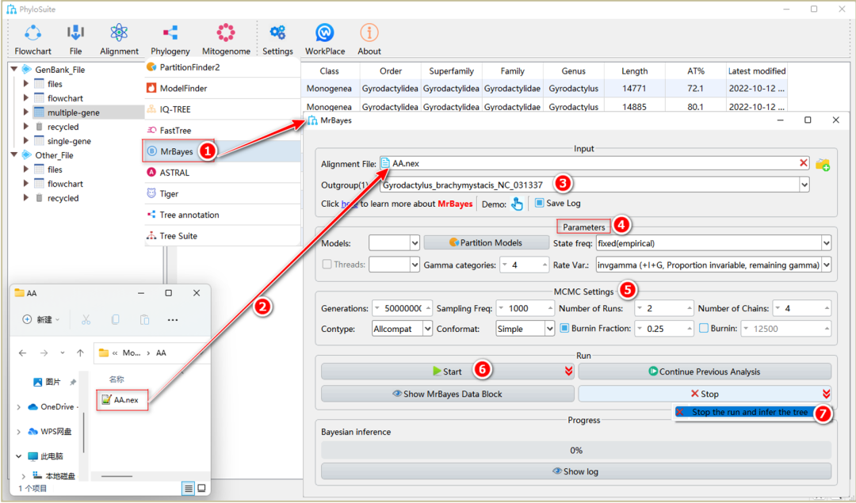Switch AA window to large icons view
856x503 pixels.
point(201,488)
